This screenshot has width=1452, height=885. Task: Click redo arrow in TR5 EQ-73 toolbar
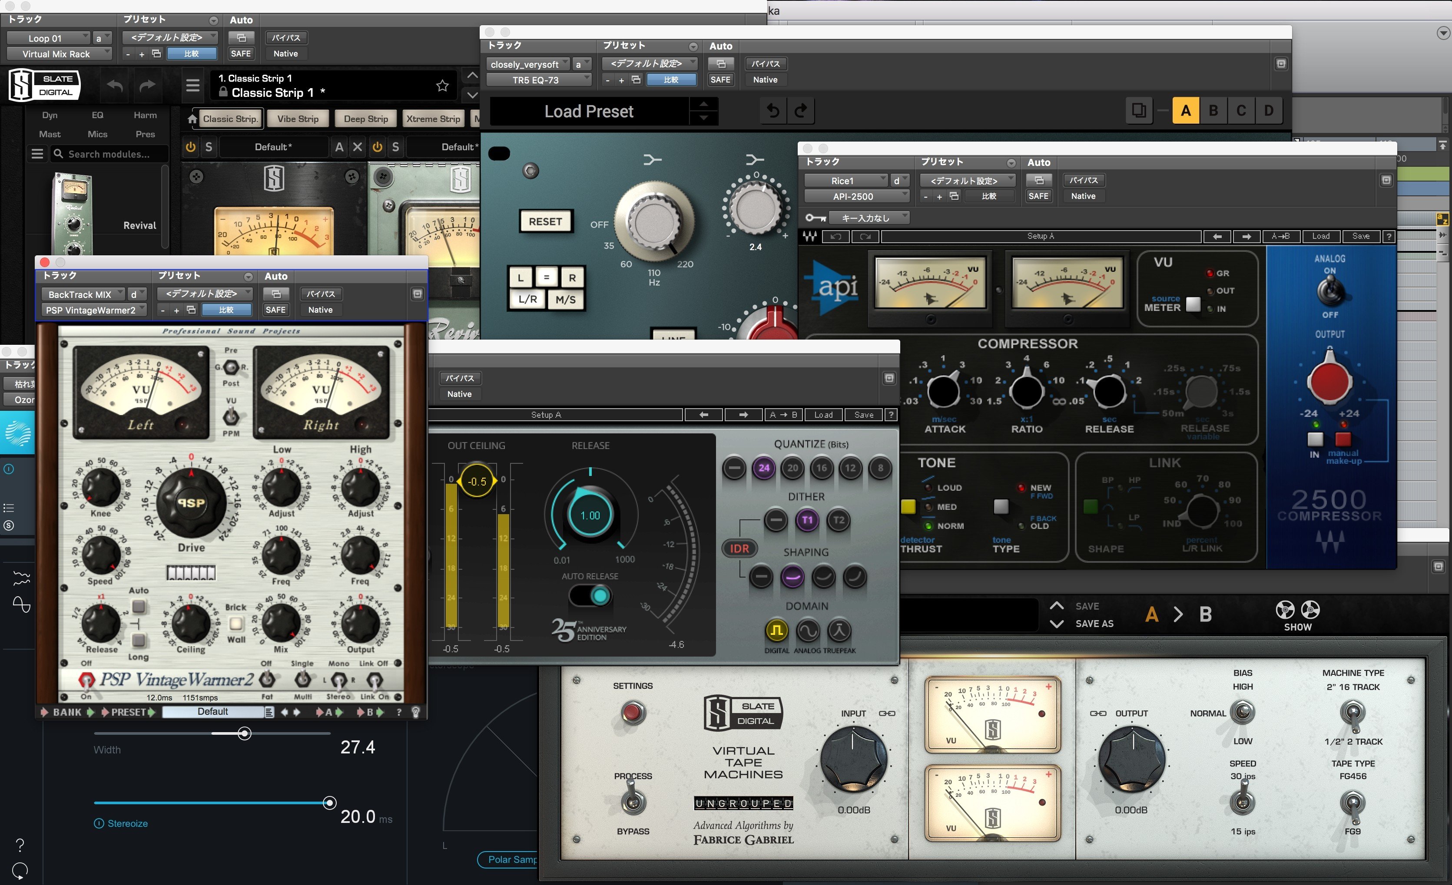point(801,111)
